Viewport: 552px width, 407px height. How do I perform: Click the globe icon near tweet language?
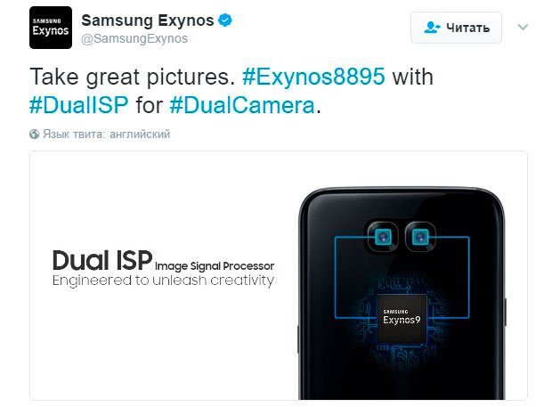point(34,134)
